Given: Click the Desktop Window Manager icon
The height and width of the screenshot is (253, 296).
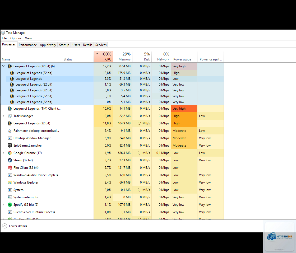Looking at the screenshot, I should [10, 138].
